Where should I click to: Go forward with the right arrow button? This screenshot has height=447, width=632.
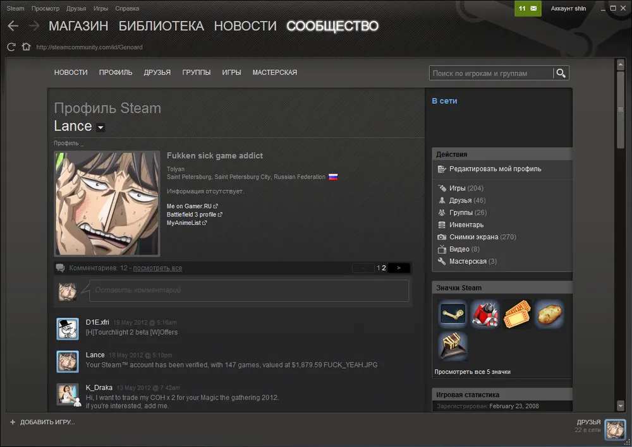tap(34, 26)
